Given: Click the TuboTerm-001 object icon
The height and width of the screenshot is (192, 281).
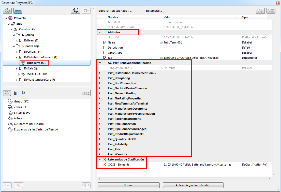Looking at the screenshot, I should tap(23, 63).
